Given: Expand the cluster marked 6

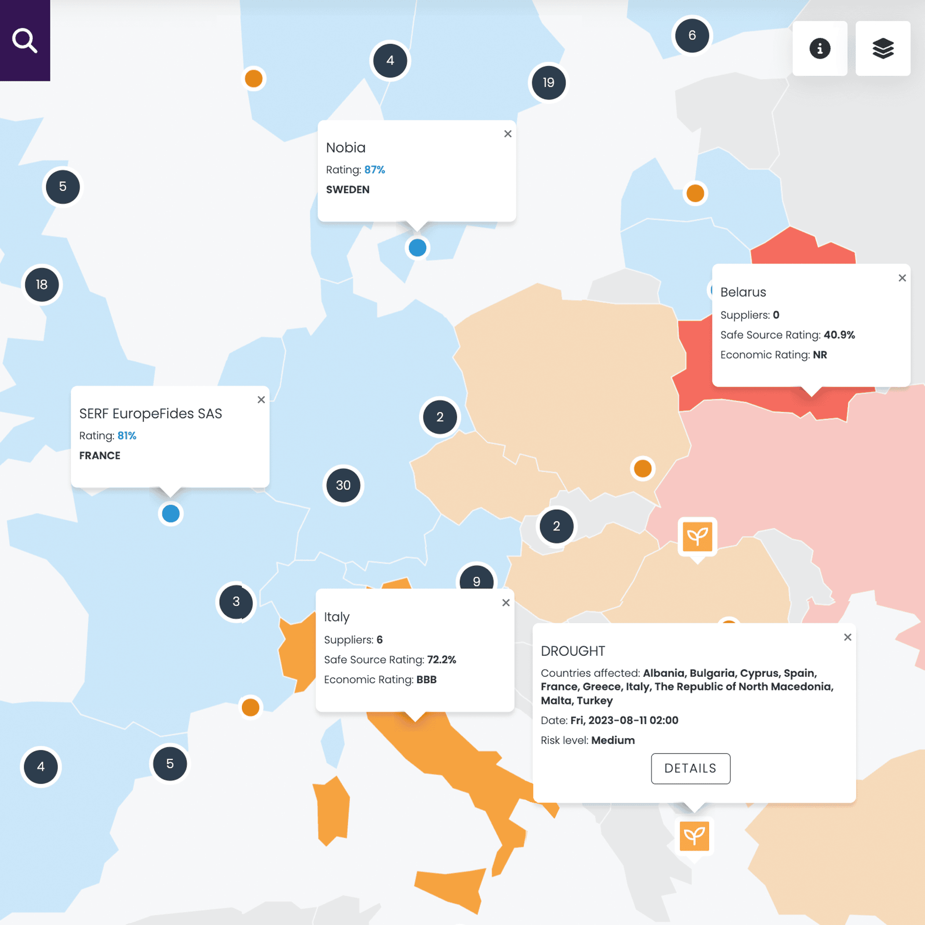Looking at the screenshot, I should coord(692,35).
